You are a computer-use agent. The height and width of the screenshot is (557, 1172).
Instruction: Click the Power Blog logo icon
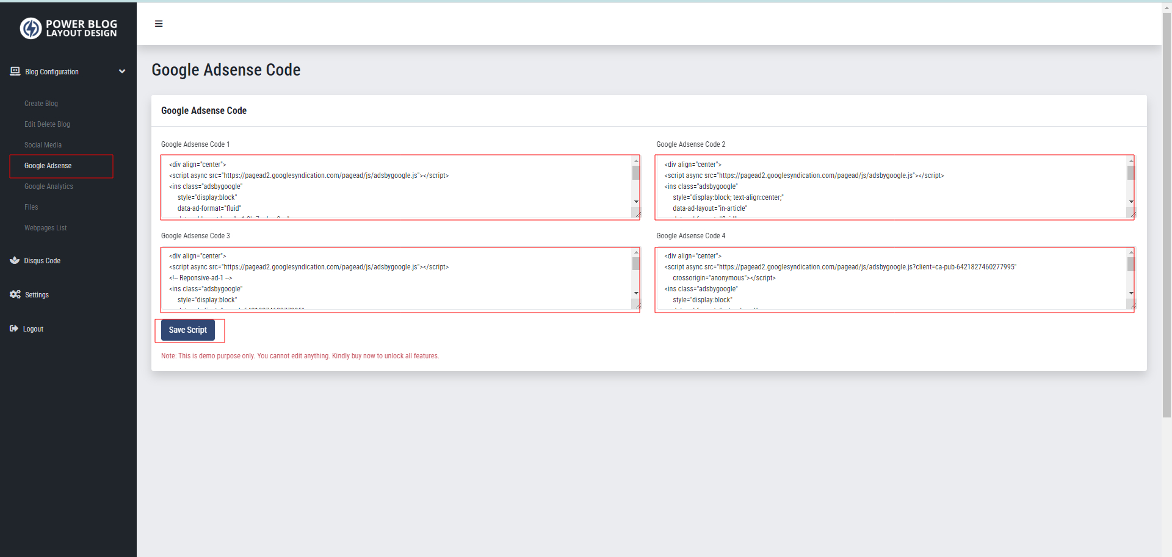[31, 28]
